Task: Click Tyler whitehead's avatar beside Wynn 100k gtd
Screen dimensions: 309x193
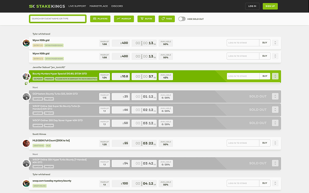Action: click(x=26, y=43)
